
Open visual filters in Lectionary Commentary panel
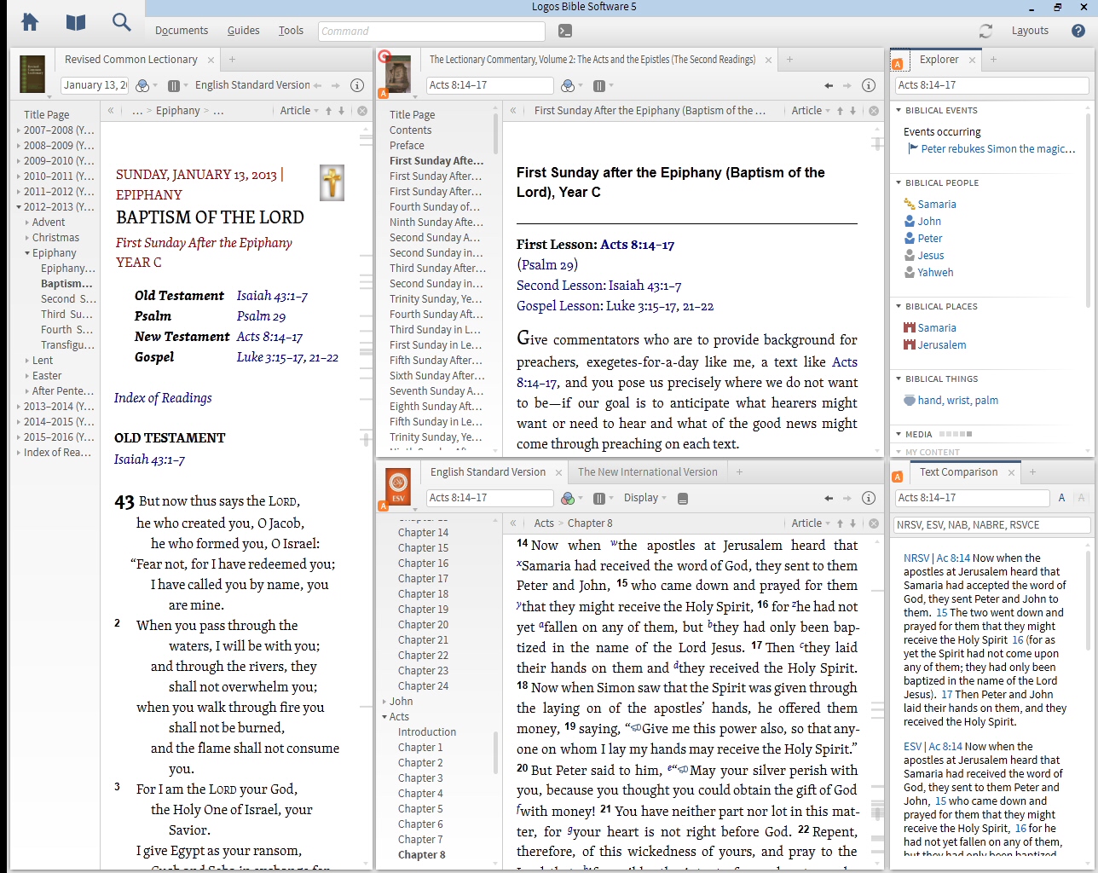point(569,85)
